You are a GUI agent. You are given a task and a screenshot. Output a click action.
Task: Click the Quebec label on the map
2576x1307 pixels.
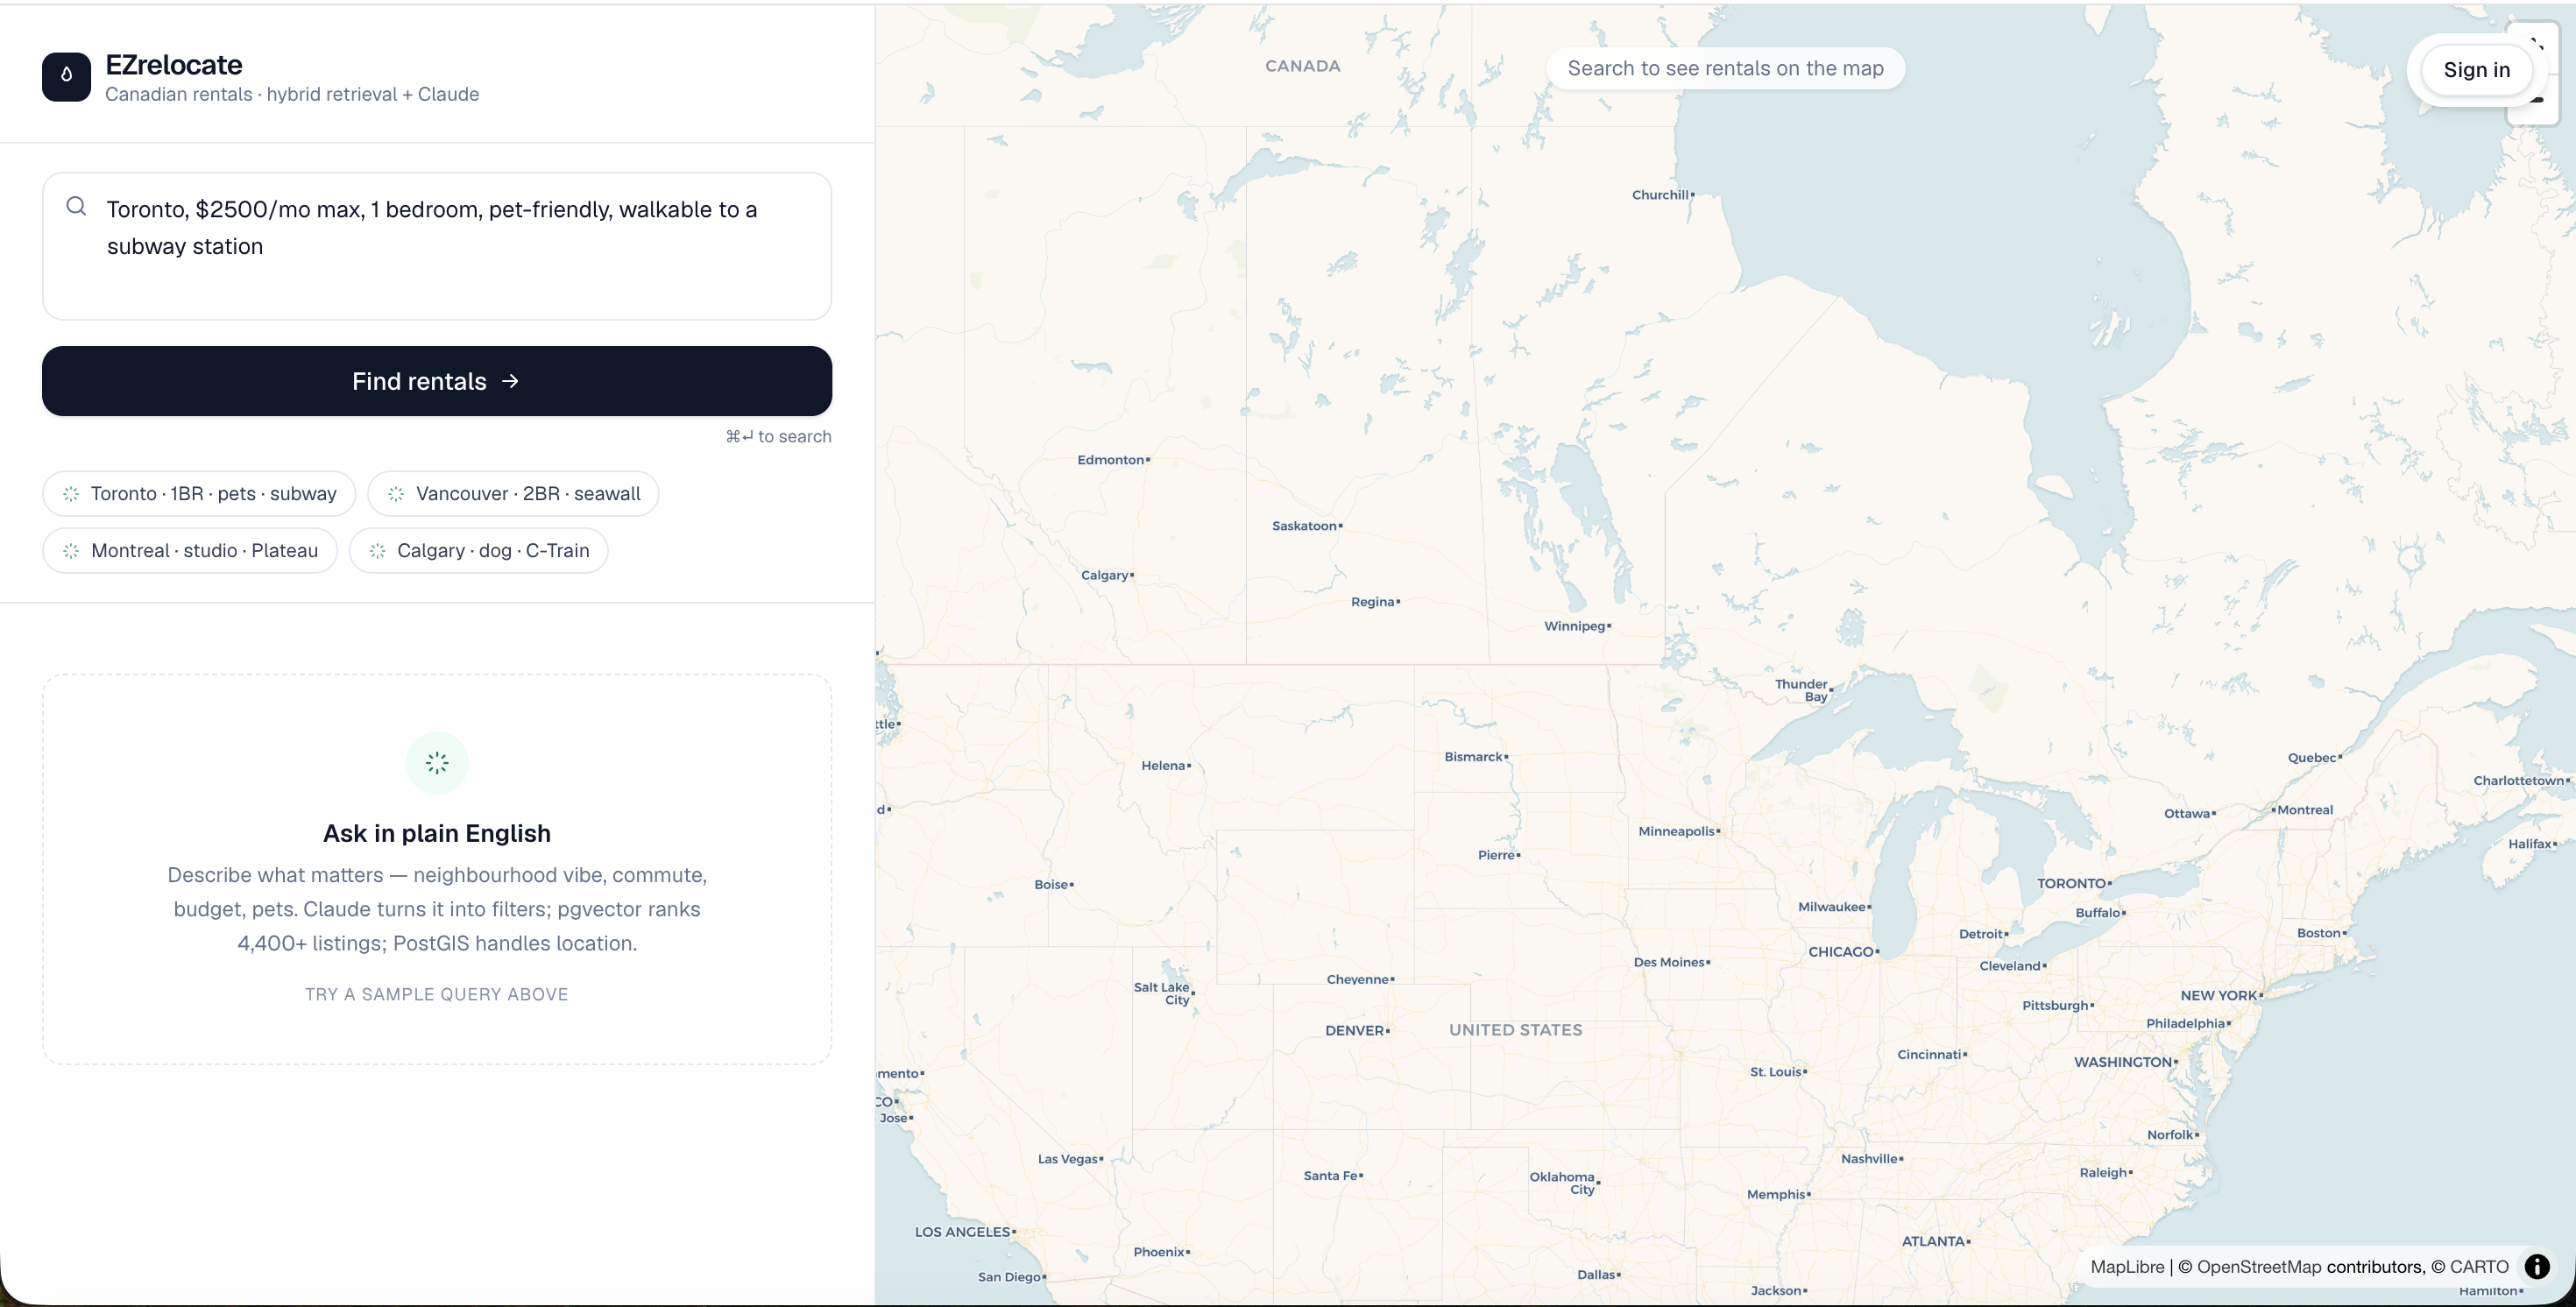coord(2311,758)
